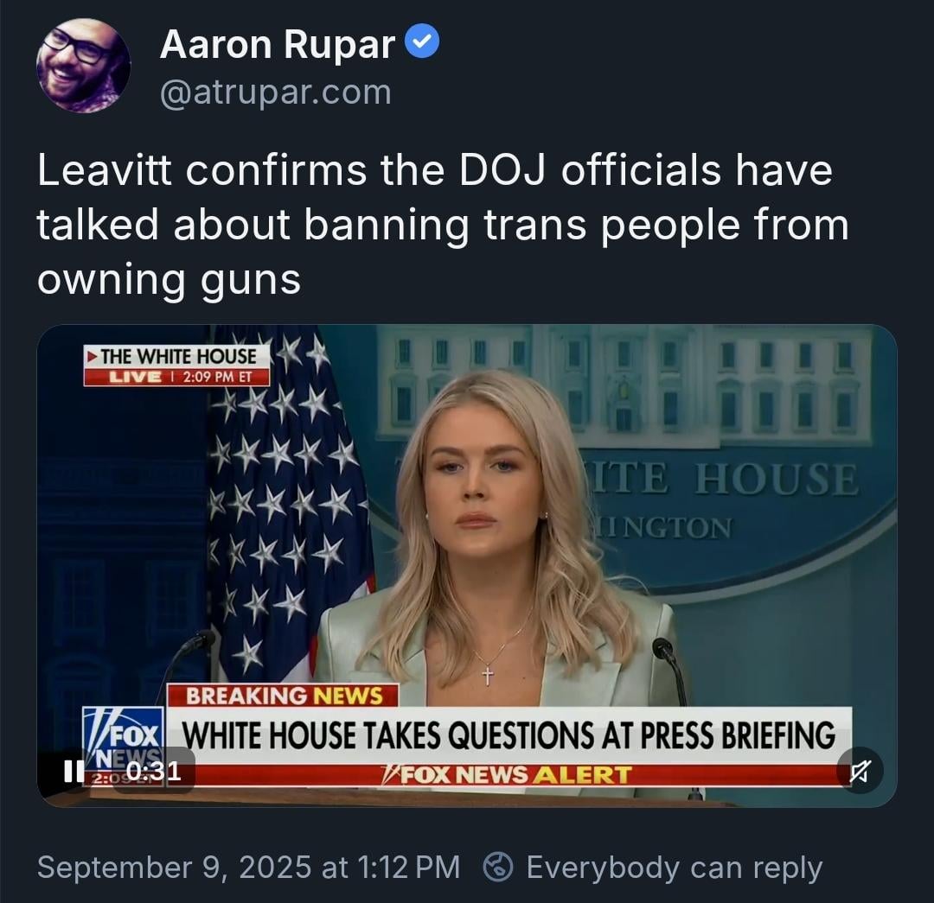934x903 pixels.
Task: Click the 0:31 video time indicator
Action: point(154,771)
